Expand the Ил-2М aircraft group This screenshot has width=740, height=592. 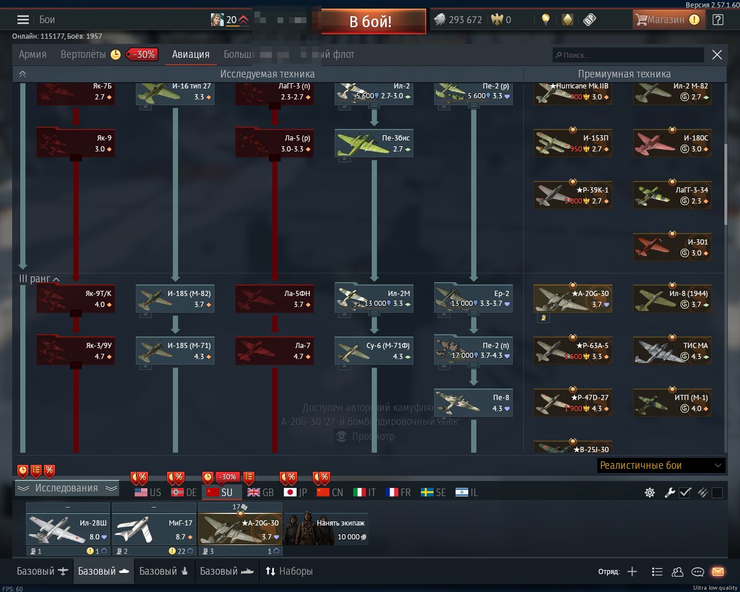click(x=374, y=313)
